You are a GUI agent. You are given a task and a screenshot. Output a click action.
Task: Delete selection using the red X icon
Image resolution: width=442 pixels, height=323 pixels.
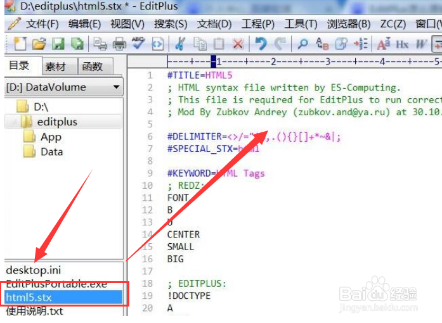[238, 44]
